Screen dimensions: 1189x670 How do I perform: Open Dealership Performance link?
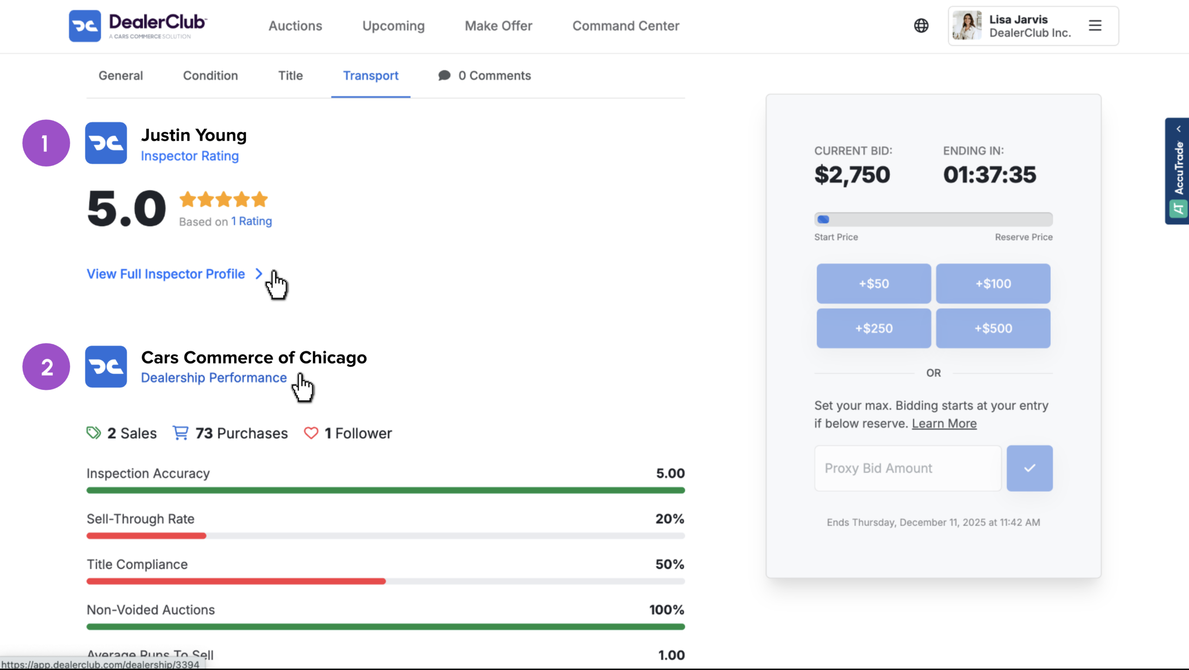(x=214, y=377)
